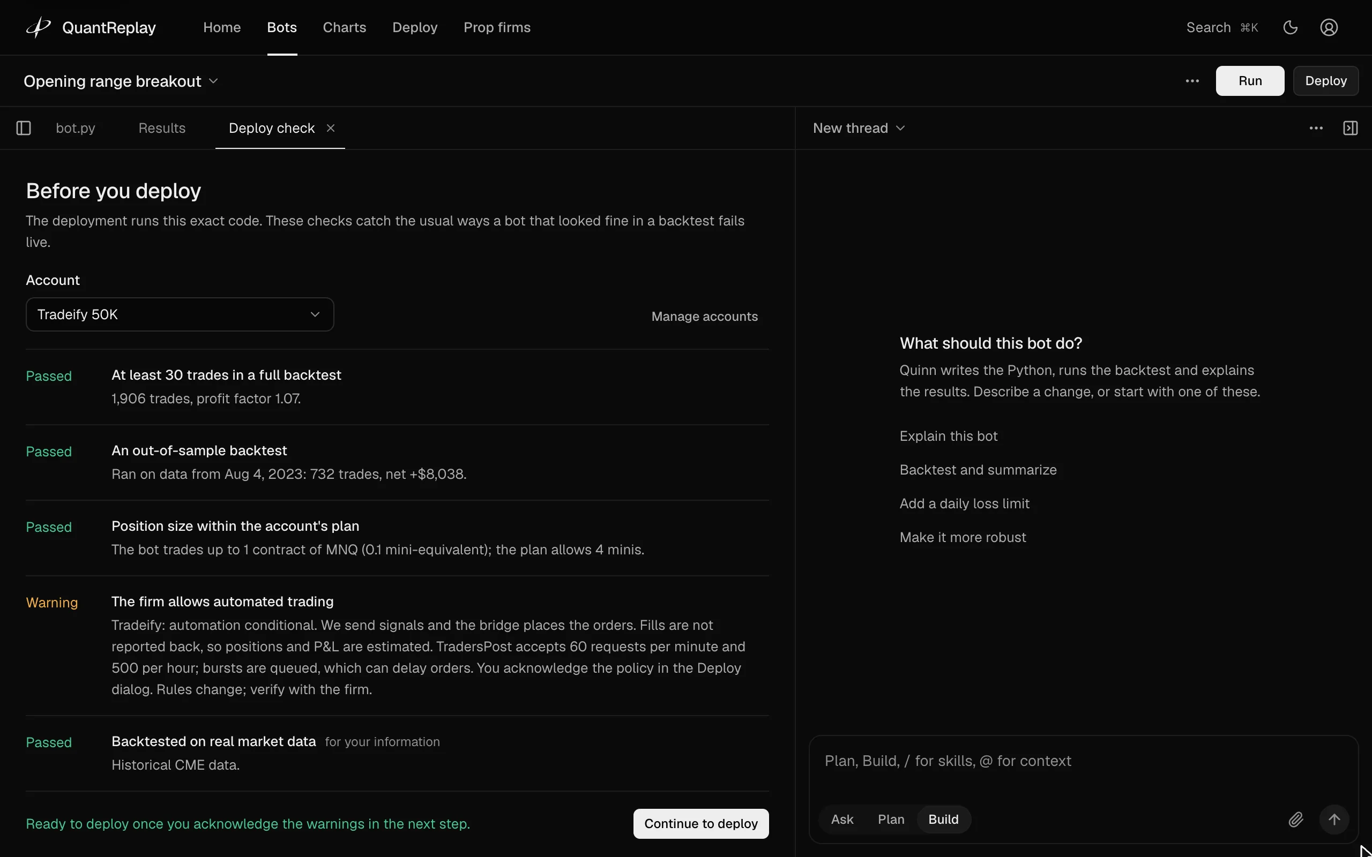Attach a file with paperclip icon

pos(1295,820)
